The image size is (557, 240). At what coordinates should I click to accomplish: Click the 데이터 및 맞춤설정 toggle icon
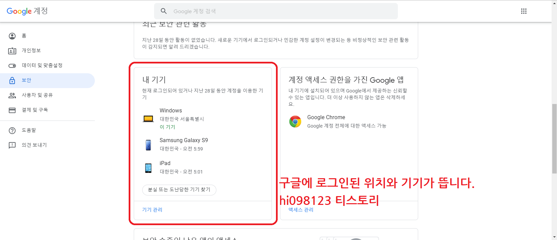coord(12,65)
